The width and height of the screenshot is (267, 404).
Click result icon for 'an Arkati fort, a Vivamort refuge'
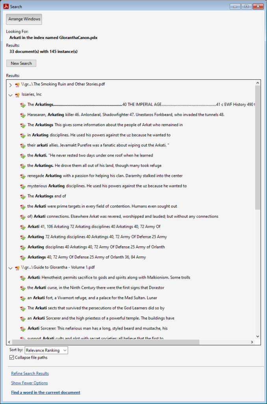(23, 298)
